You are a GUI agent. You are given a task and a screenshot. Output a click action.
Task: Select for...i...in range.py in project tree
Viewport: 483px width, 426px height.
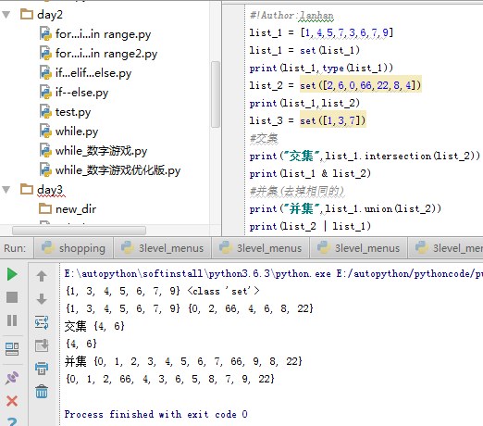(x=104, y=34)
